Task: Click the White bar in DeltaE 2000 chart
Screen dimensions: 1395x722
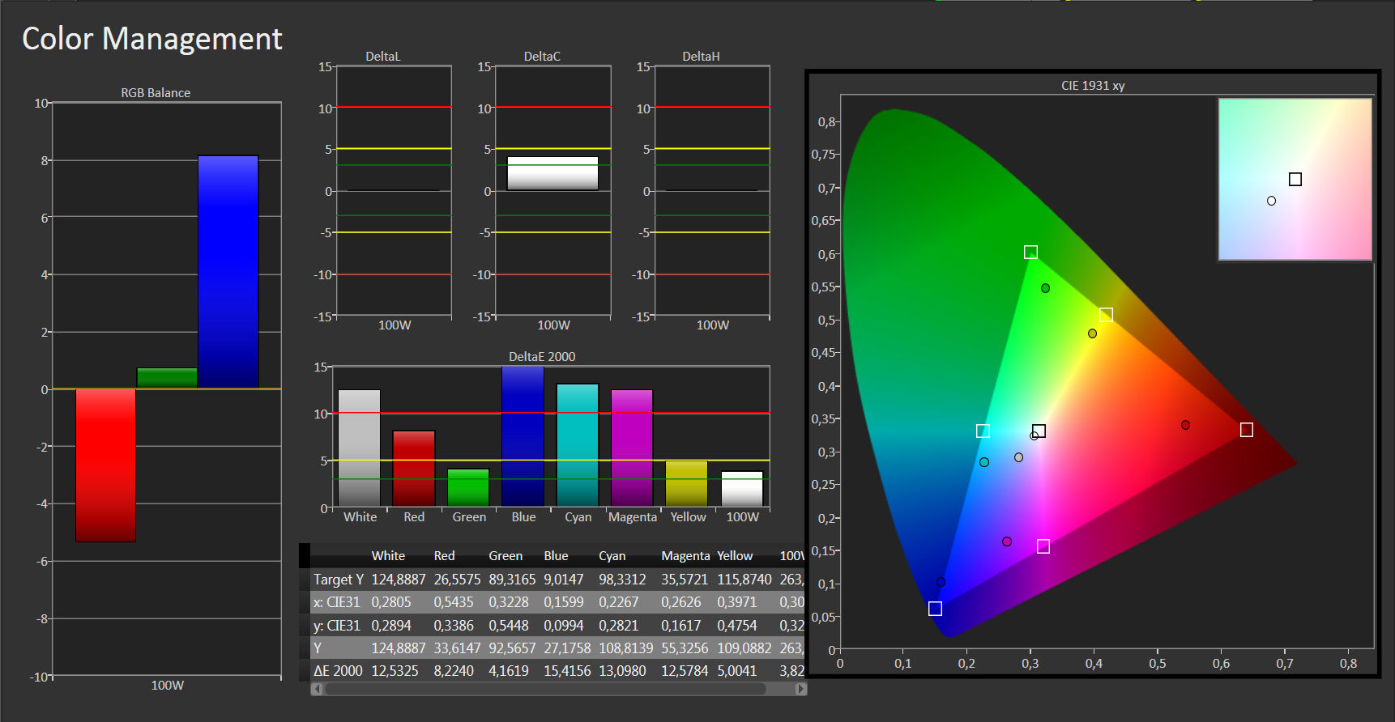Action: (359, 448)
